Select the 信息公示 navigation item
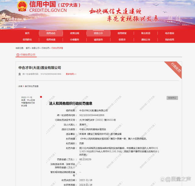This screenshot has height=186, width=195. pyautogui.click(x=98, y=33)
